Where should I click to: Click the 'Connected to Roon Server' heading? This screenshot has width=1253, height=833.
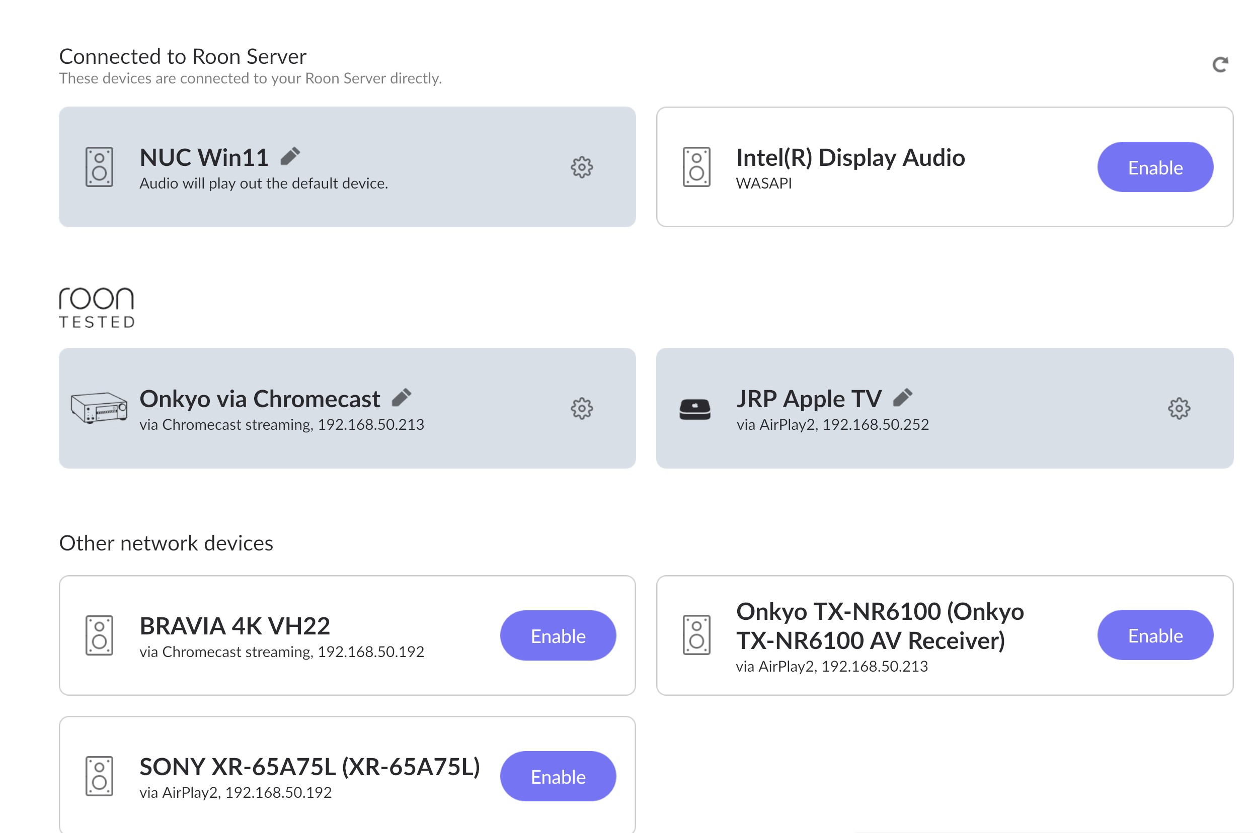click(x=182, y=56)
